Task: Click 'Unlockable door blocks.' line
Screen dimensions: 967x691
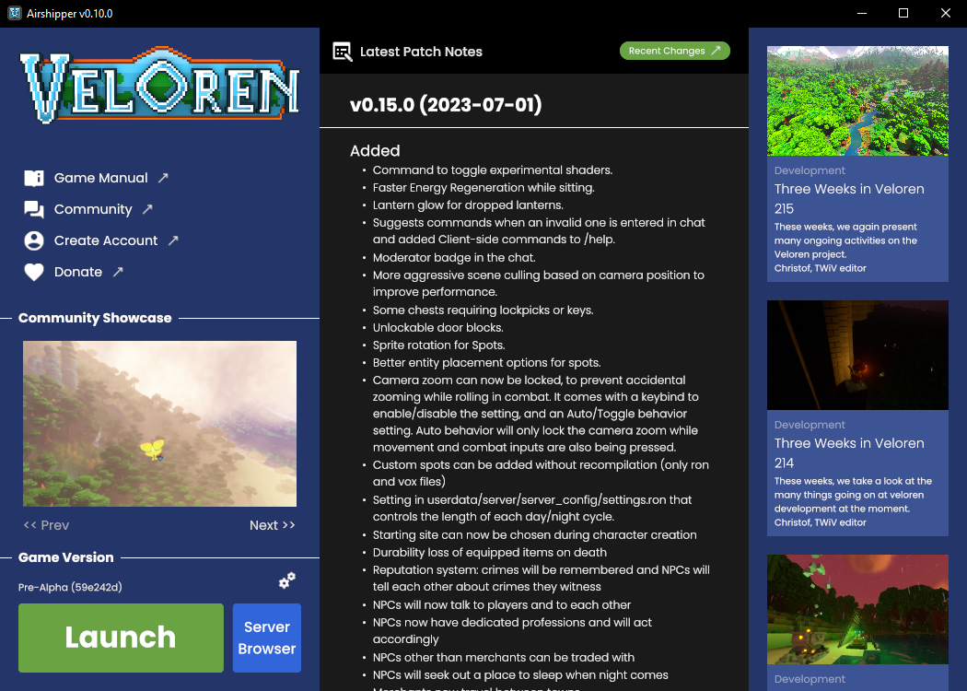Action: [x=437, y=328]
